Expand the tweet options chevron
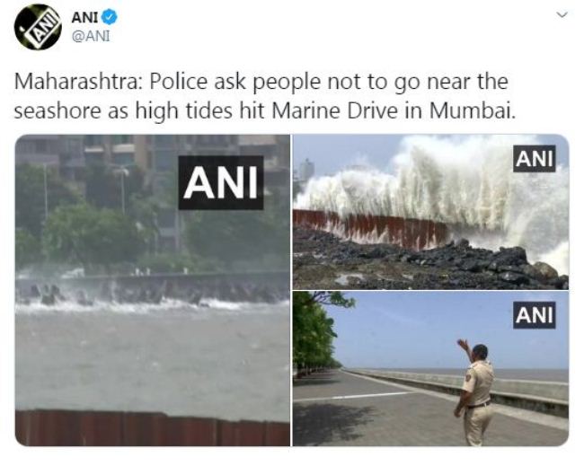 click(562, 15)
